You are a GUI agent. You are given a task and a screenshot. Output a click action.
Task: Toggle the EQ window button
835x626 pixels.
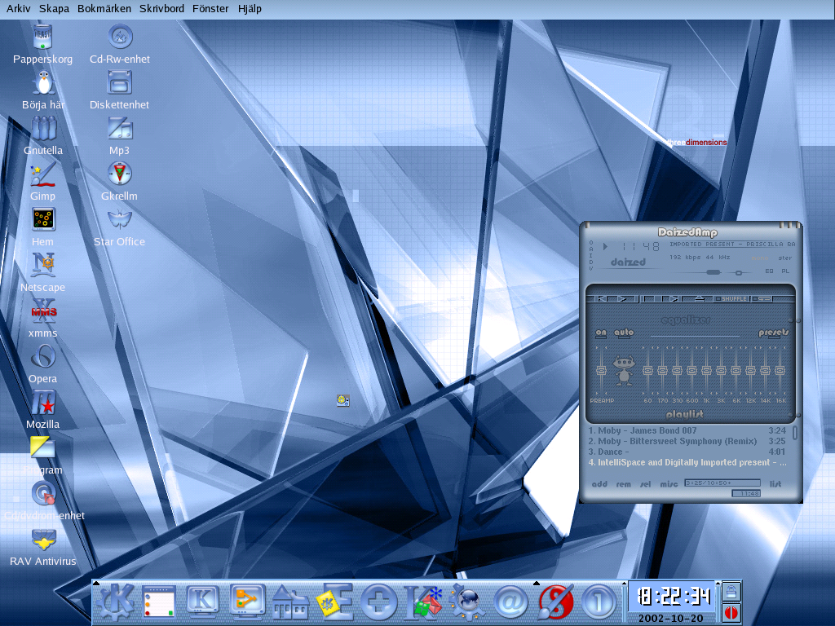[x=769, y=271]
